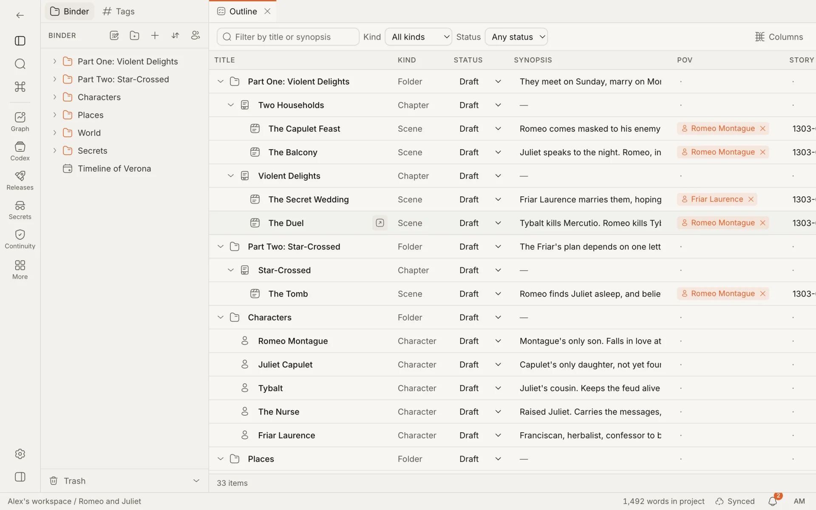Viewport: 816px width, 510px height.
Task: Open the command palette icon
Action: point(20,87)
